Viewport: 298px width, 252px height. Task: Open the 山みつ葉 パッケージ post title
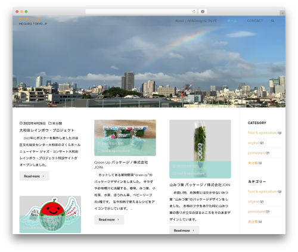(200, 185)
